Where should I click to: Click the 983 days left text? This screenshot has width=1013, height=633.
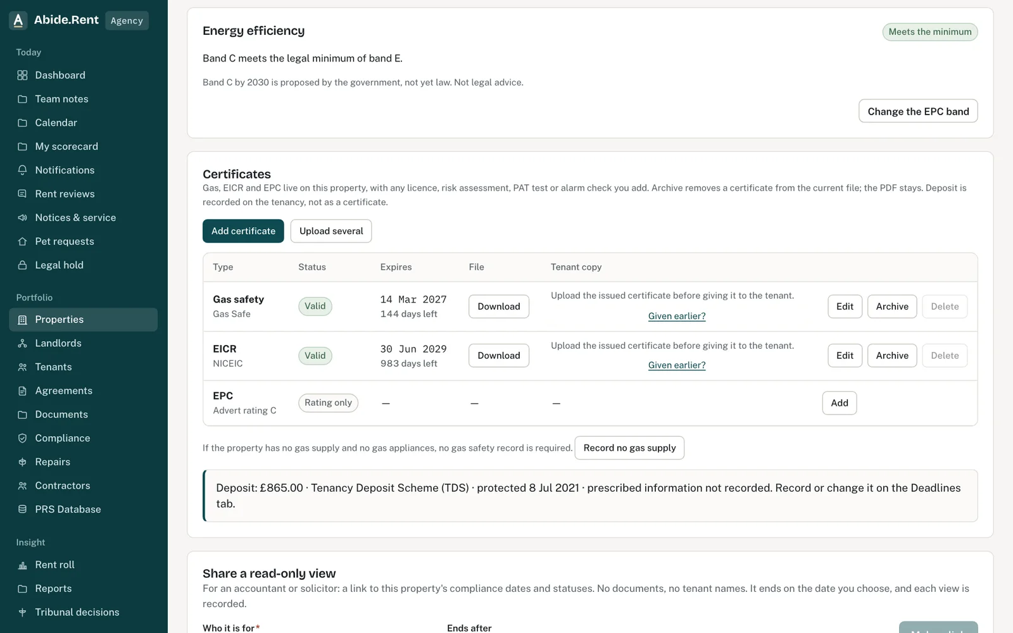409,363
